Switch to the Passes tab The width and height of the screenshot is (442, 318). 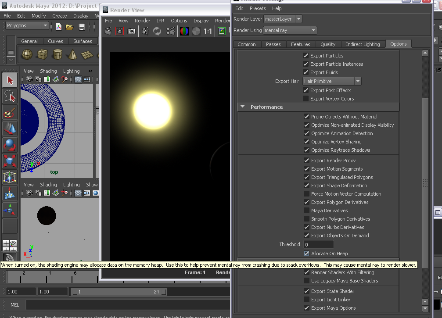[x=273, y=44]
